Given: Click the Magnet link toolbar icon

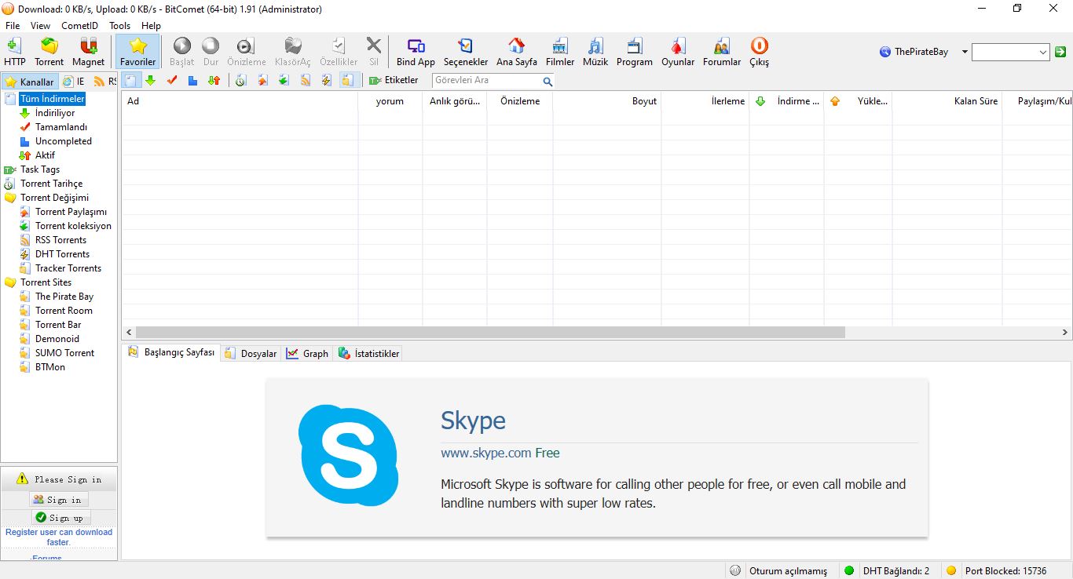Looking at the screenshot, I should pyautogui.click(x=88, y=51).
